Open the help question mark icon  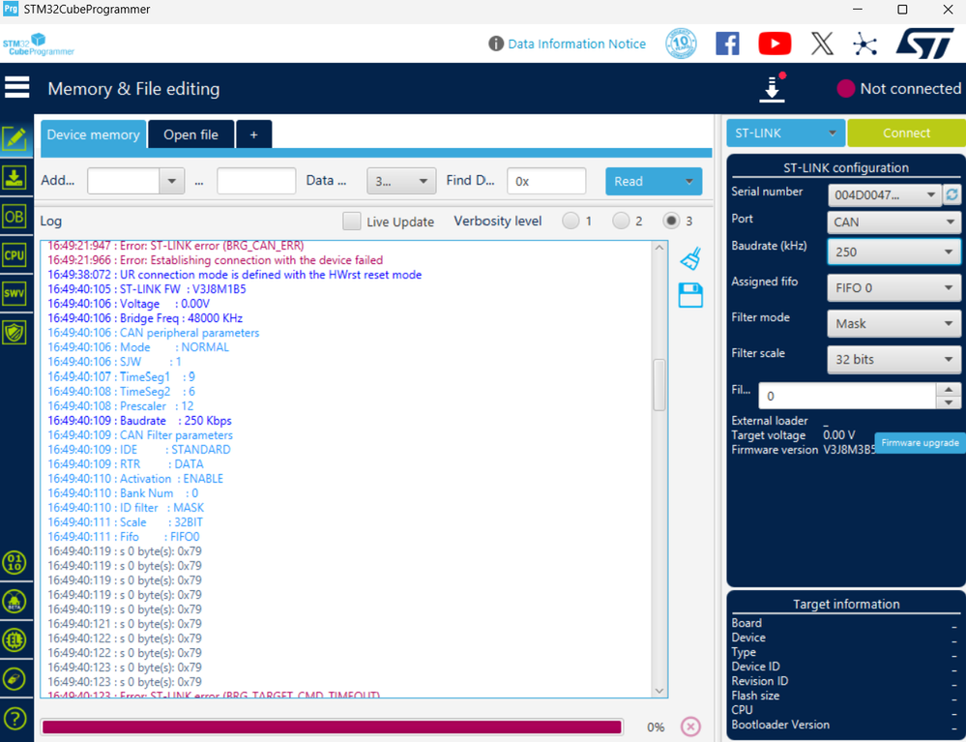click(x=15, y=719)
